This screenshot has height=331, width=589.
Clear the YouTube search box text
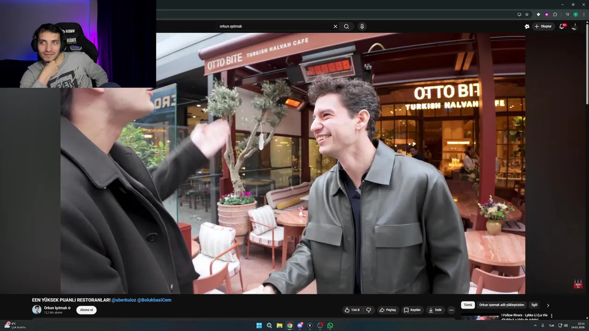coord(335,26)
